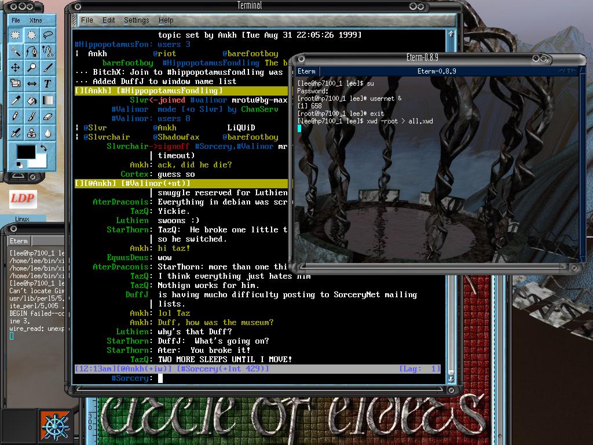
Task: Select the Flip tool
Action: pyautogui.click(x=32, y=83)
